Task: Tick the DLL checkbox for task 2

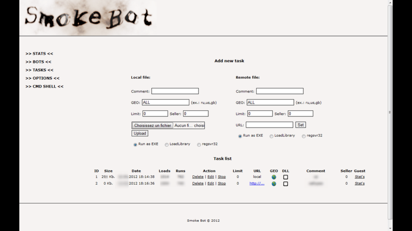Action: pyautogui.click(x=286, y=184)
